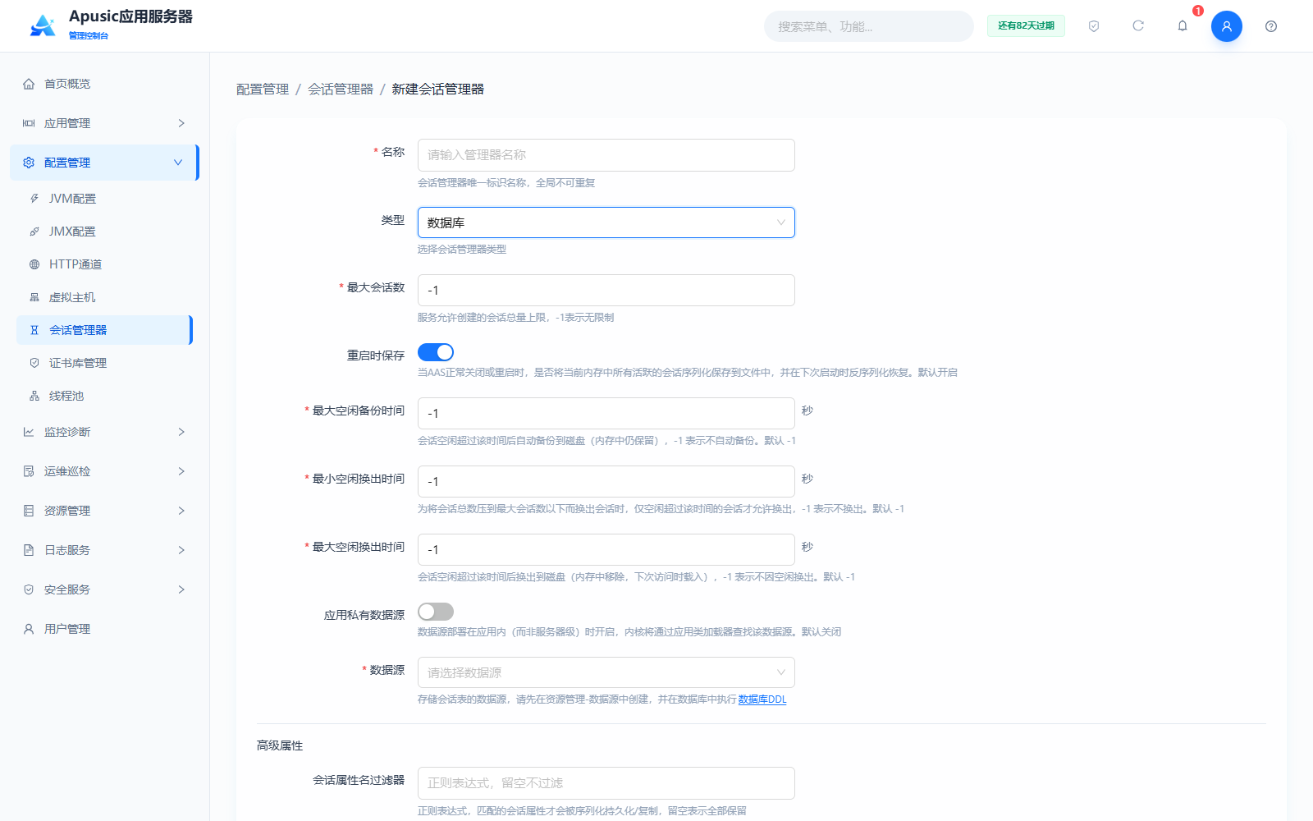Image resolution: width=1313 pixels, height=821 pixels.
Task: Click the help question mark icon
Action: coord(1271,26)
